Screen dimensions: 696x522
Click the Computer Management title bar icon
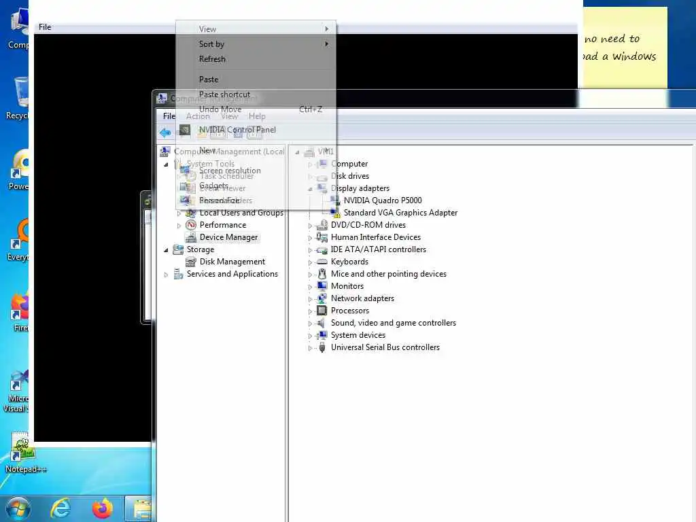pyautogui.click(x=162, y=98)
